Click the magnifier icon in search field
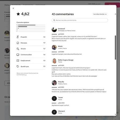 tap(54, 20)
